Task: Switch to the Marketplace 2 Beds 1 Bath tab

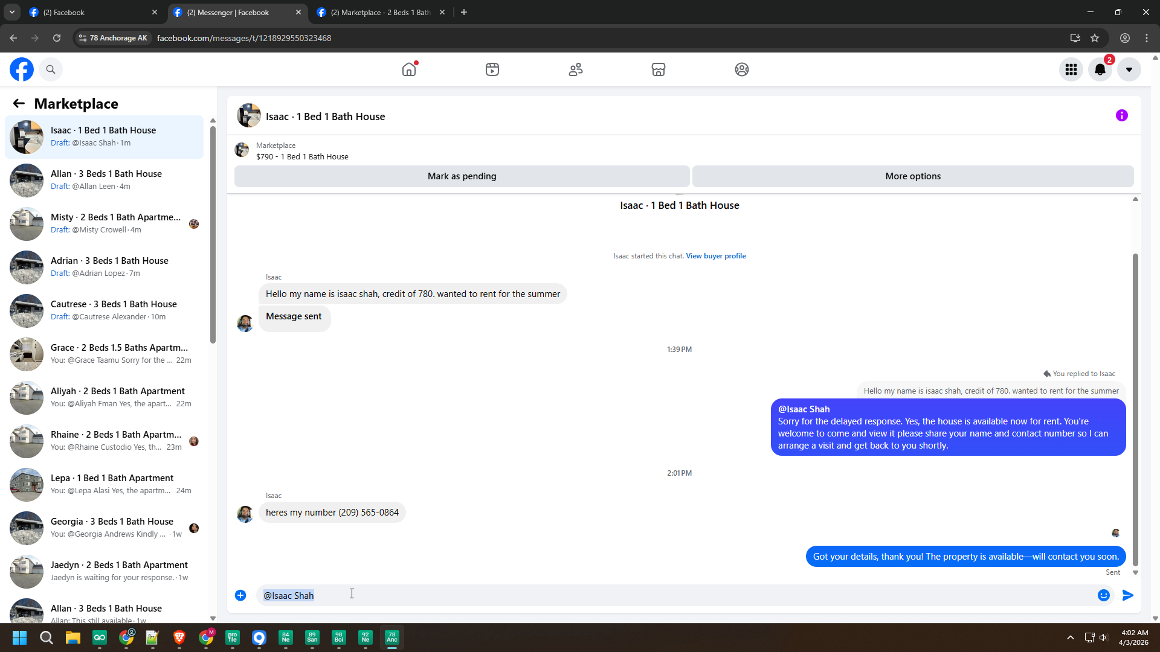Action: (x=381, y=12)
